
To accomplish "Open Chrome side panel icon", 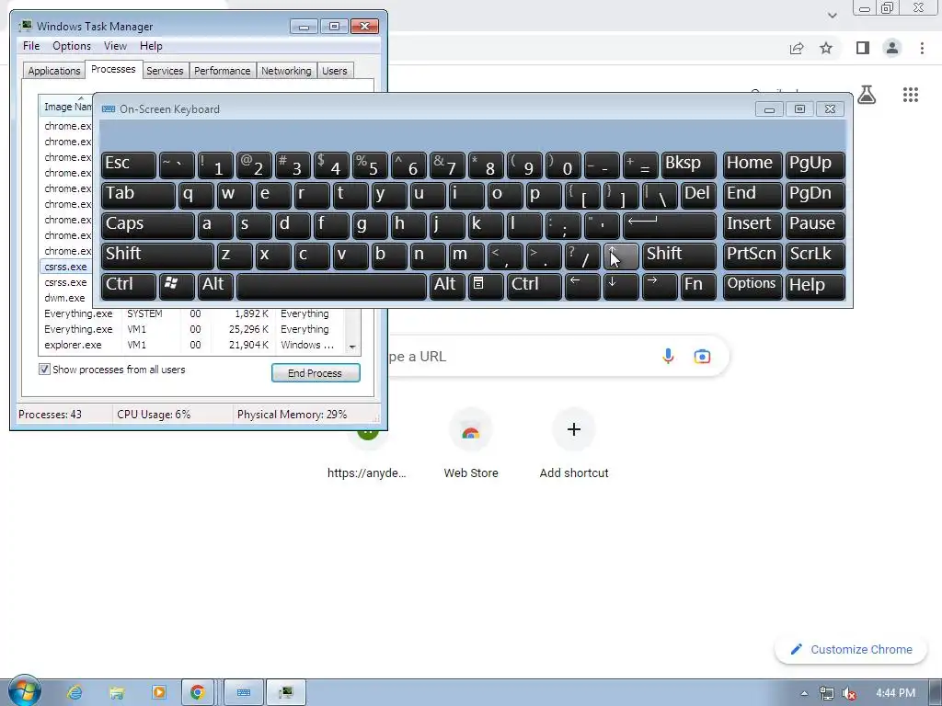I will pyautogui.click(x=863, y=48).
